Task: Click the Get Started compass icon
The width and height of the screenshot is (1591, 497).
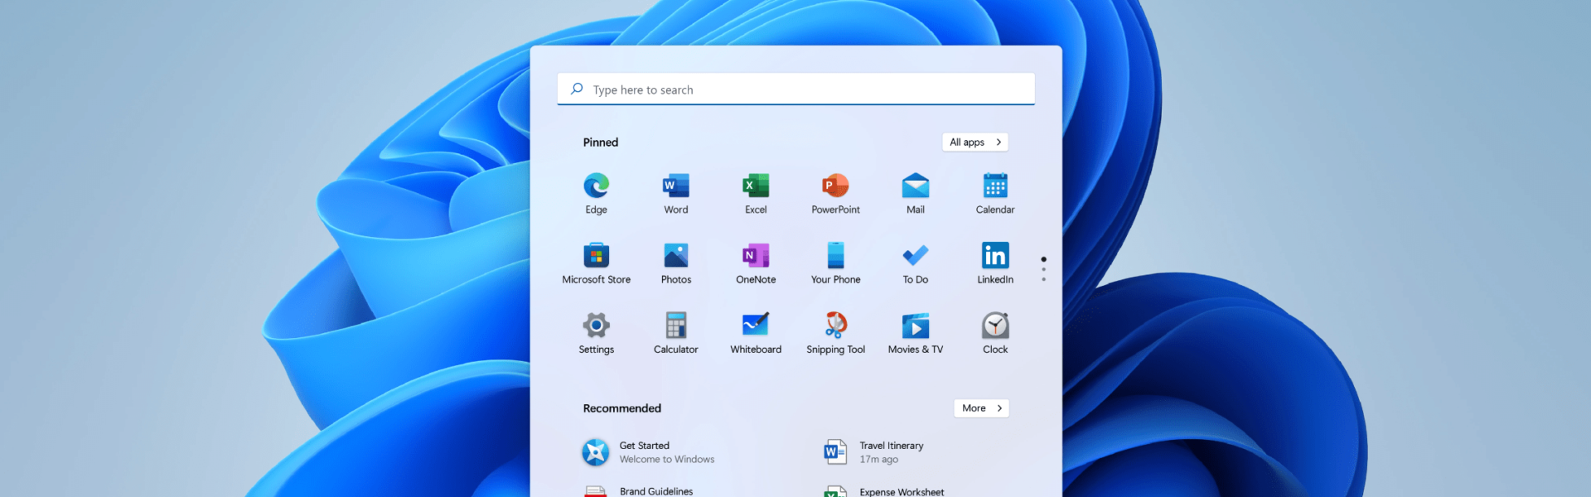Action: click(595, 452)
